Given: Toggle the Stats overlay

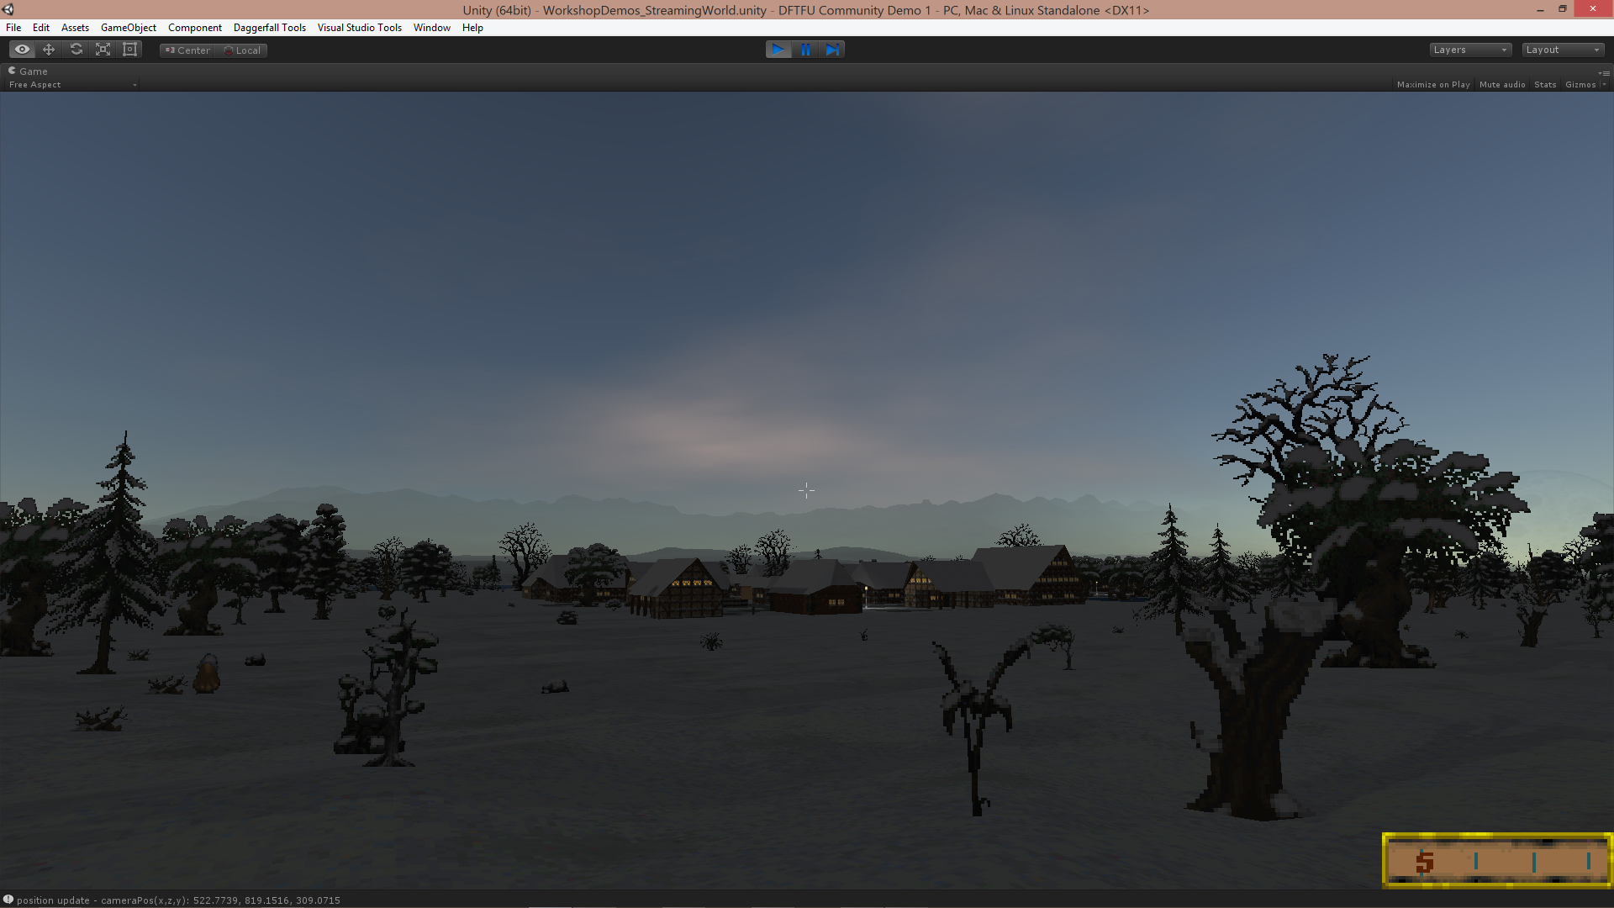Looking at the screenshot, I should tap(1545, 84).
